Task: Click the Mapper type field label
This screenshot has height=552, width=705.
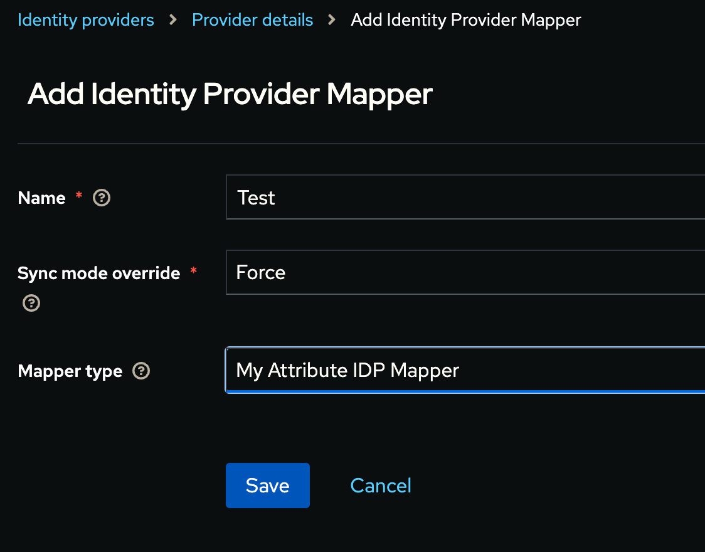Action: coord(70,370)
